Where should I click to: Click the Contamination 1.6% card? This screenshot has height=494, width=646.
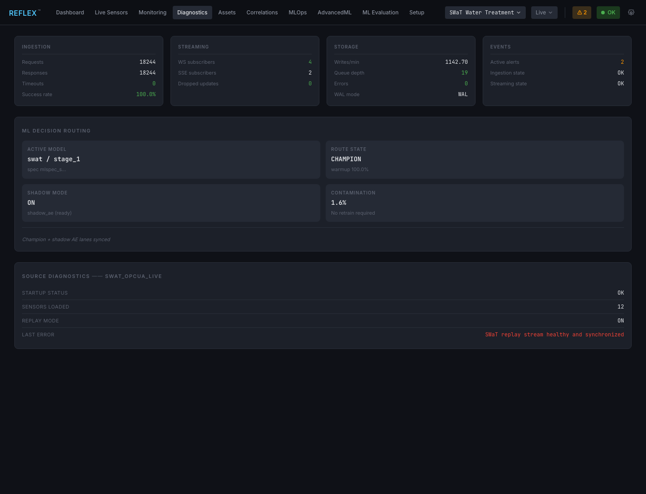pyautogui.click(x=475, y=203)
